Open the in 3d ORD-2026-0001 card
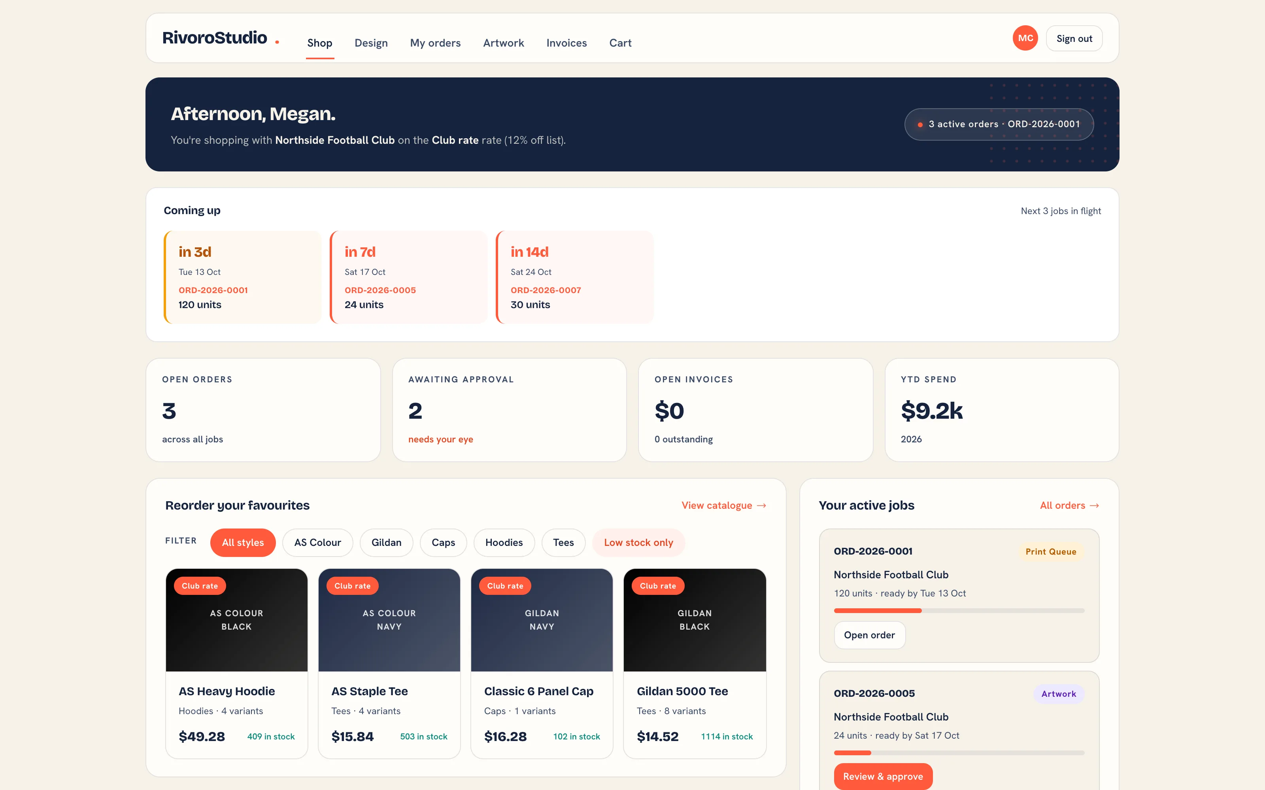The image size is (1265, 790). pyautogui.click(x=243, y=277)
